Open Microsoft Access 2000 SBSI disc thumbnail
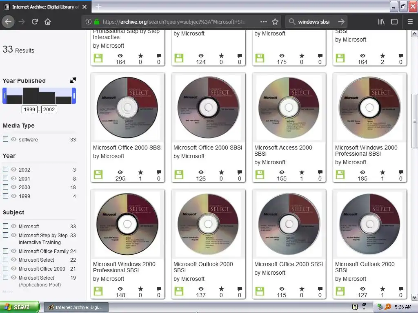The image size is (418, 313). tap(289, 108)
